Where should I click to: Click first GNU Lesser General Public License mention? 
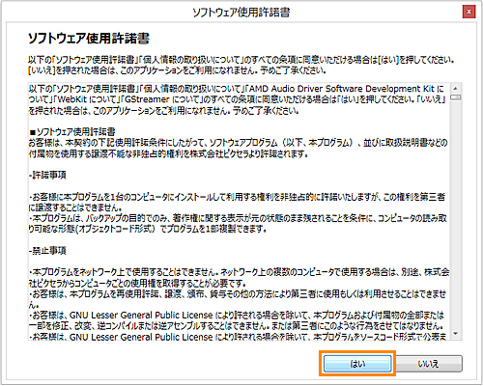[x=141, y=315]
